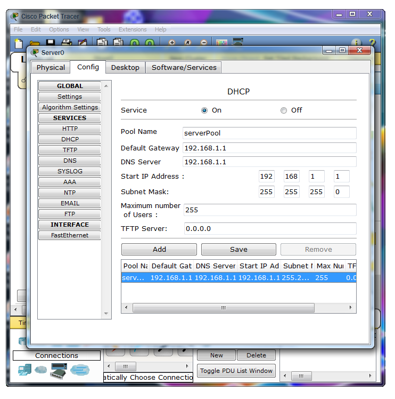This screenshot has height=399, width=395.
Task: Select the SYSLOG service button
Action: click(70, 172)
